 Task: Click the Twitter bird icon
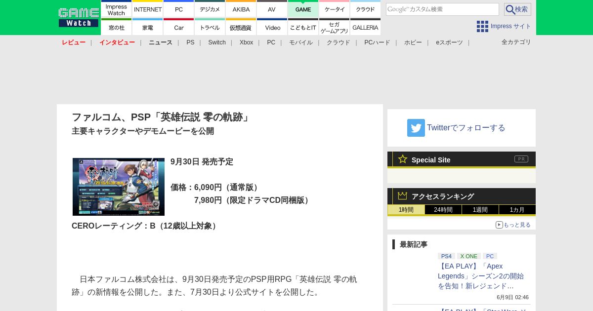pyautogui.click(x=416, y=128)
